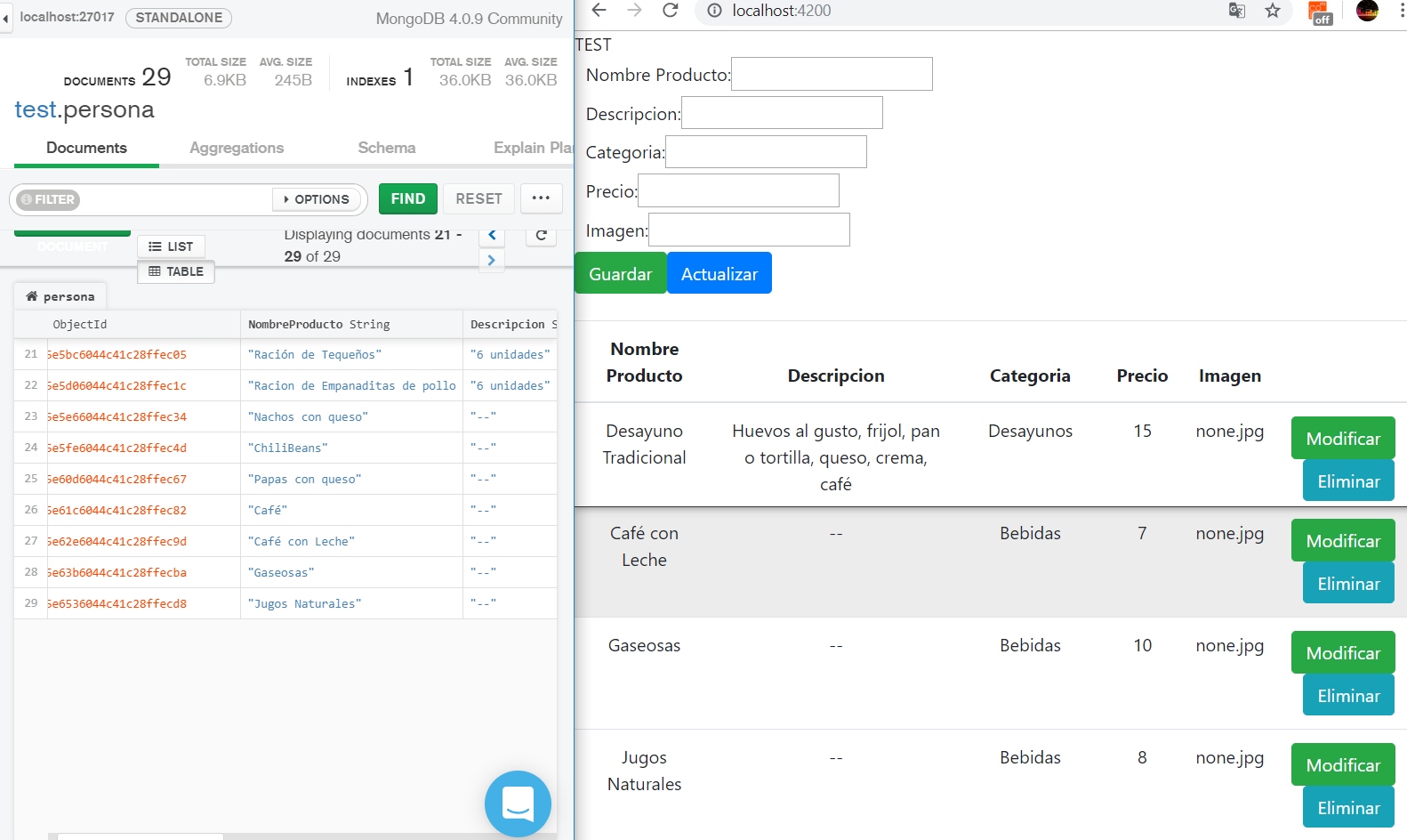Go to next page of documents

492,260
